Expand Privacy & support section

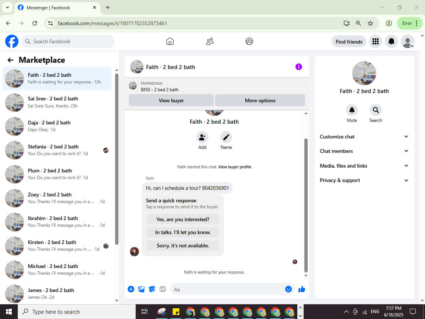(364, 181)
